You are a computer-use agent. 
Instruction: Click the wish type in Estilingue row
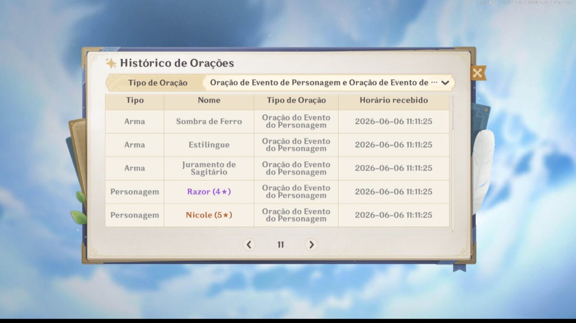point(296,145)
